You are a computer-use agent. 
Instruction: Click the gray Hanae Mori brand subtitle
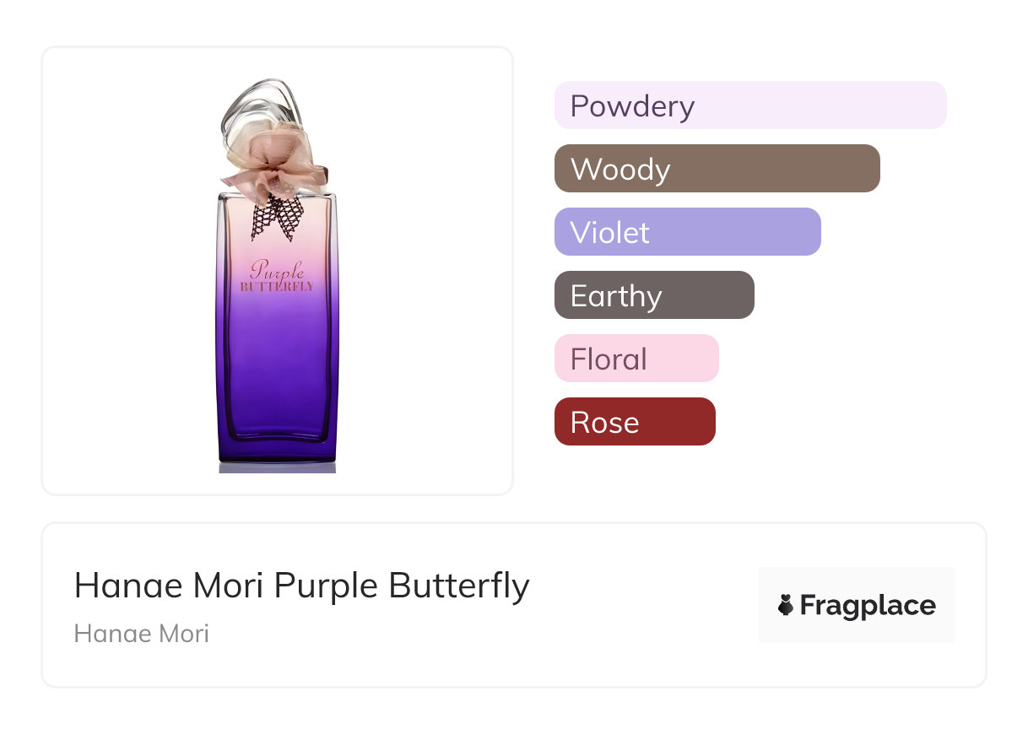tap(141, 634)
